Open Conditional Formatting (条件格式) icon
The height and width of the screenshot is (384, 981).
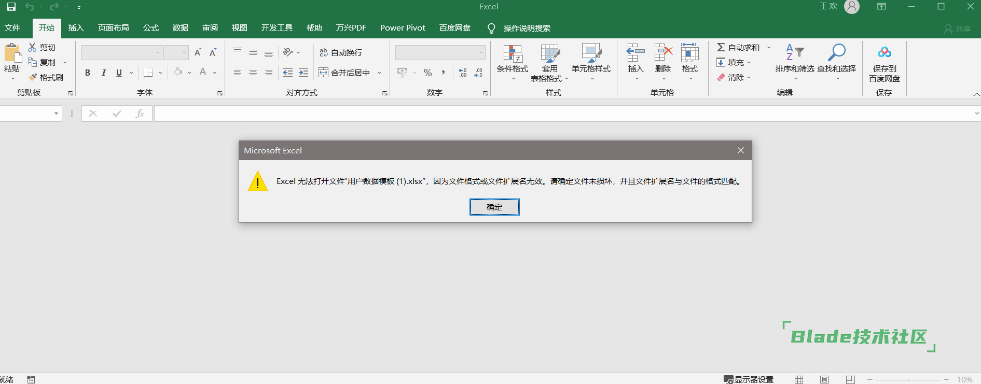point(512,53)
